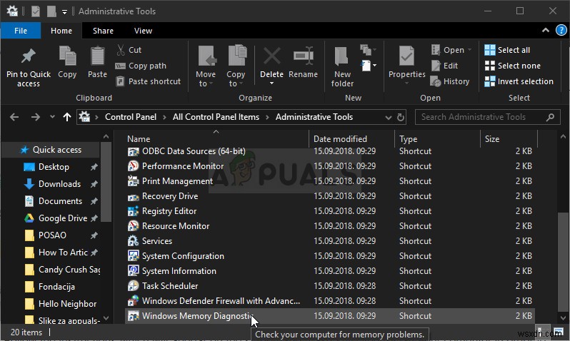Screen dimensions: 570x341
Task: Go up one folder level
Action: (x=67, y=117)
